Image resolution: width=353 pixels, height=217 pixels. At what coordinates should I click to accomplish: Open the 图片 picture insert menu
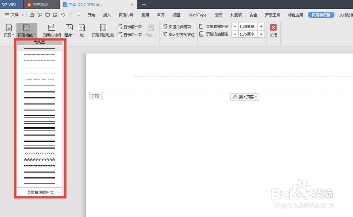point(69,30)
